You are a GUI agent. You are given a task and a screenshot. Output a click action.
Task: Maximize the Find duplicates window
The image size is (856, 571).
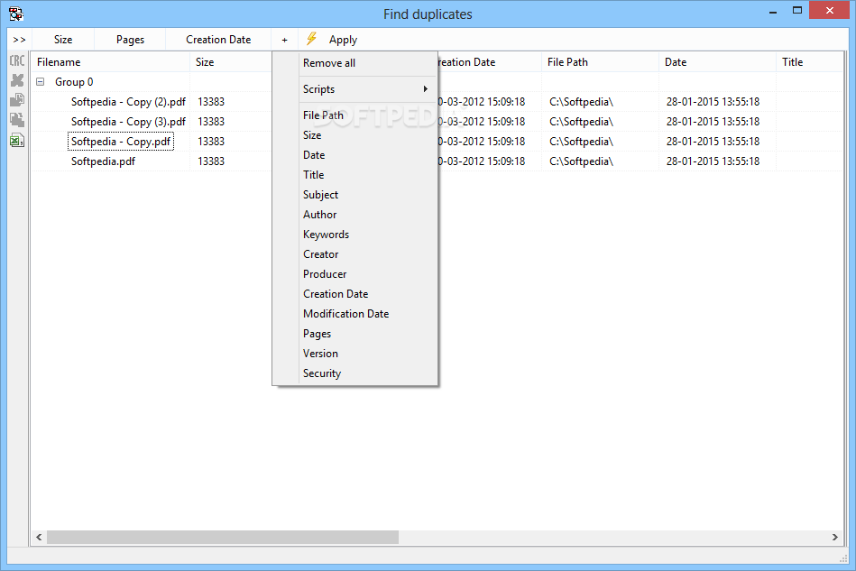(797, 10)
